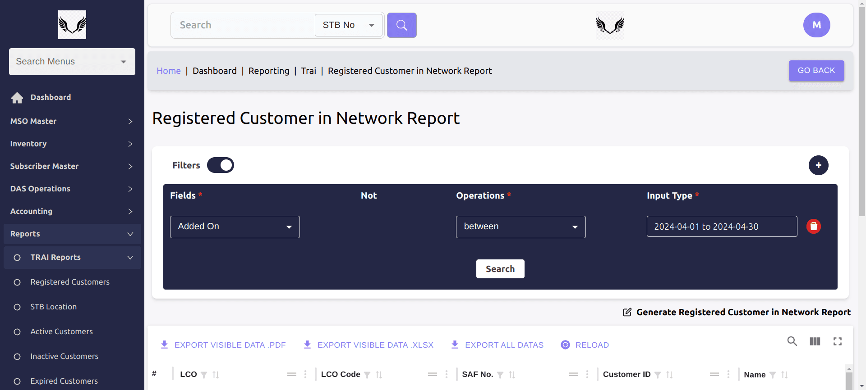Delete the filter row with trash icon
866x390 pixels.
pos(813,226)
